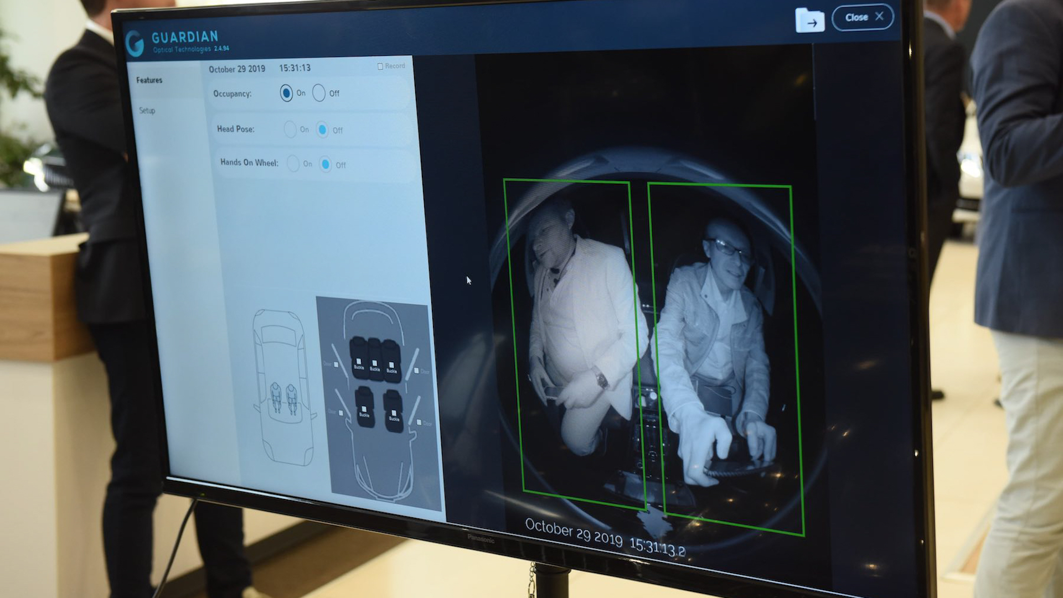
Task: Click the right seated passenger figure in car outline
Action: point(292,399)
